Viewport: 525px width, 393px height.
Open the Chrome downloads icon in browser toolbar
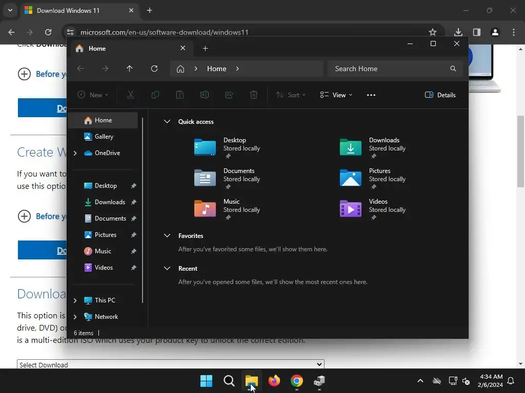[x=458, y=32]
